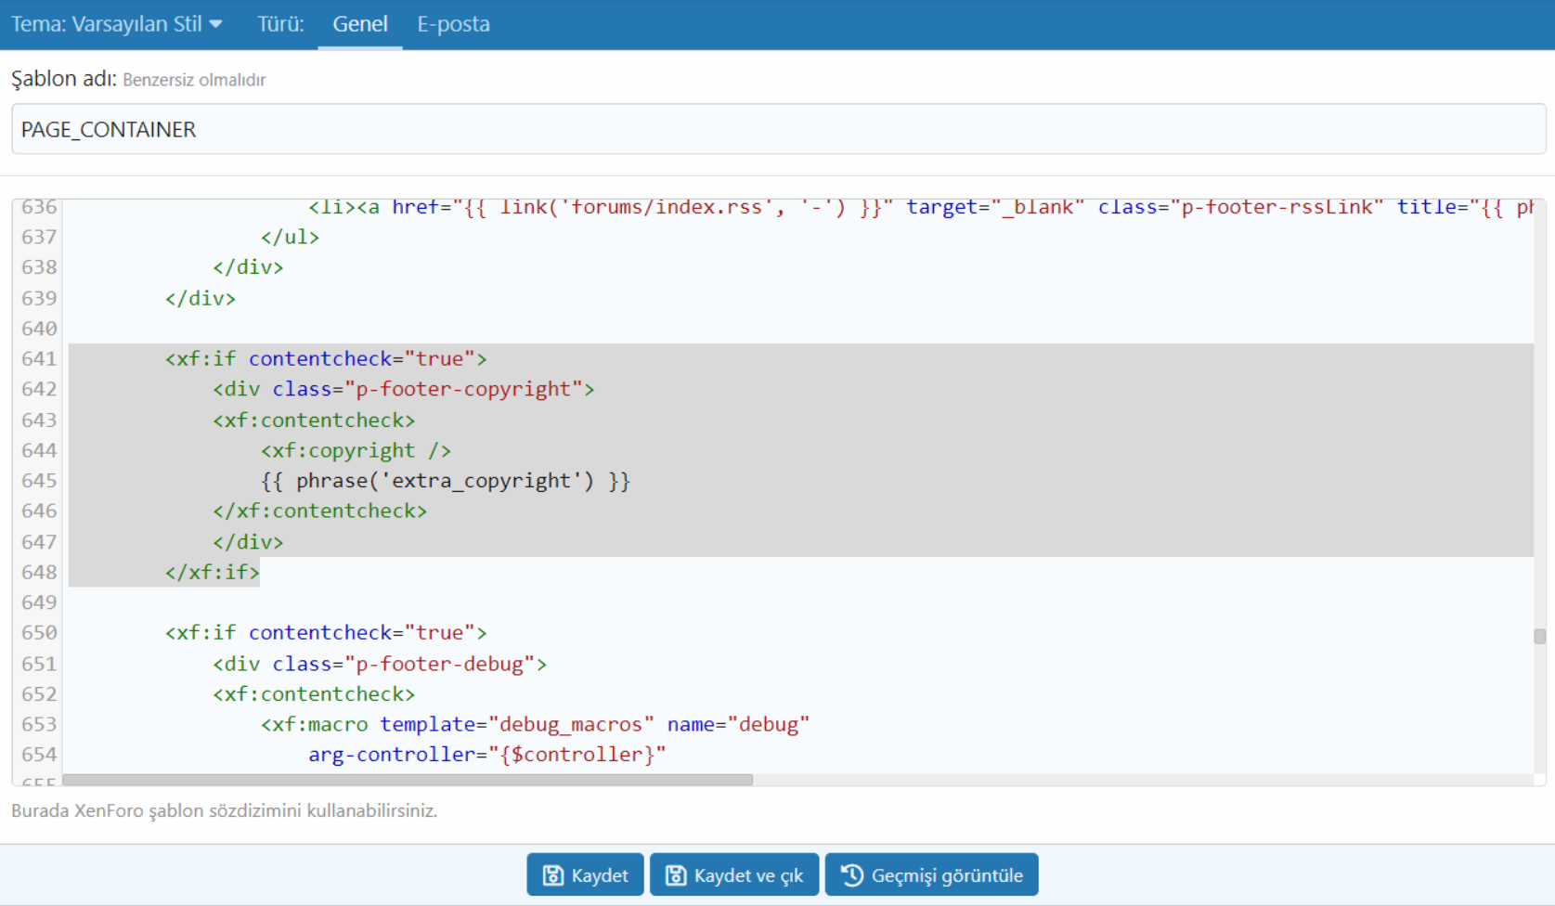The image size is (1555, 906).
Task: Click the </xf:contentcheck> tag on line 646
Action: click(319, 511)
